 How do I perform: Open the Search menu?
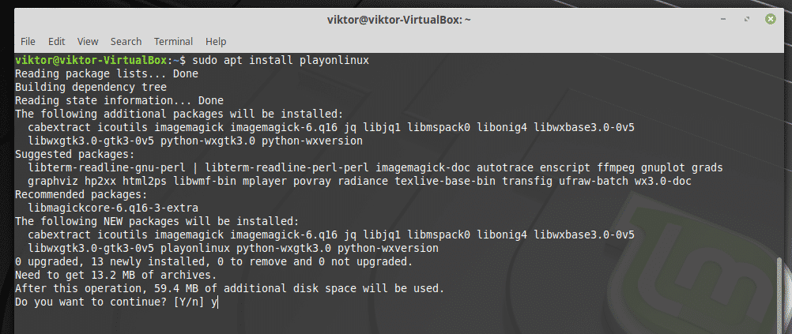tap(126, 41)
